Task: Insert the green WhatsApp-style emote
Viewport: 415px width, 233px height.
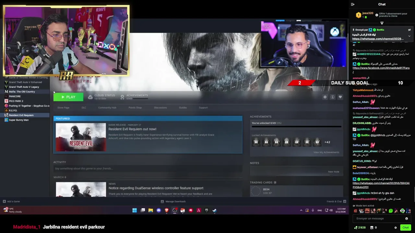Action: coord(391,211)
